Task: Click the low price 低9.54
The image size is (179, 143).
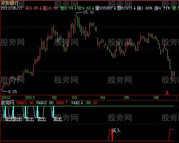Action: click(x=67, y=8)
